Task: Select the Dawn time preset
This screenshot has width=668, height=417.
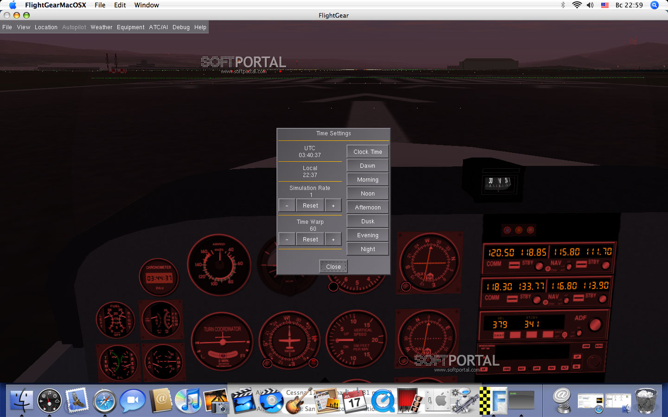Action: pos(367,165)
